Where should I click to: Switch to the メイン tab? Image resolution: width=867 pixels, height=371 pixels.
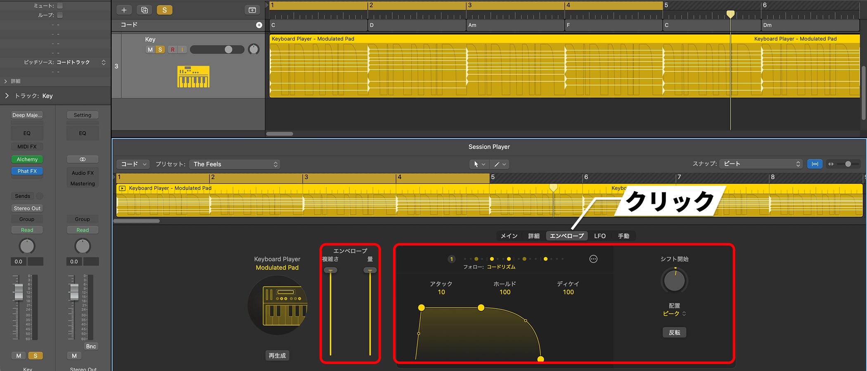click(x=509, y=236)
